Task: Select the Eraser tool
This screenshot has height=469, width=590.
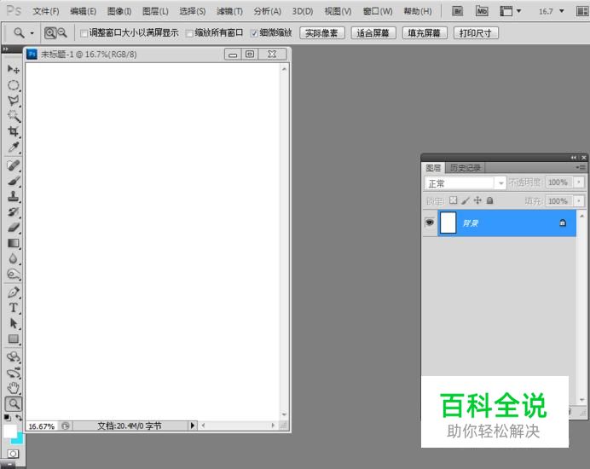Action: click(x=13, y=228)
